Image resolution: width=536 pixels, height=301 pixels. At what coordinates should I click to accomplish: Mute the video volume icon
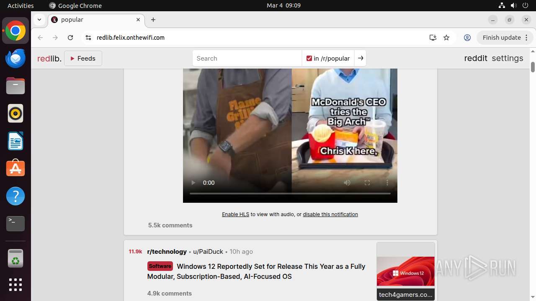[x=347, y=183]
